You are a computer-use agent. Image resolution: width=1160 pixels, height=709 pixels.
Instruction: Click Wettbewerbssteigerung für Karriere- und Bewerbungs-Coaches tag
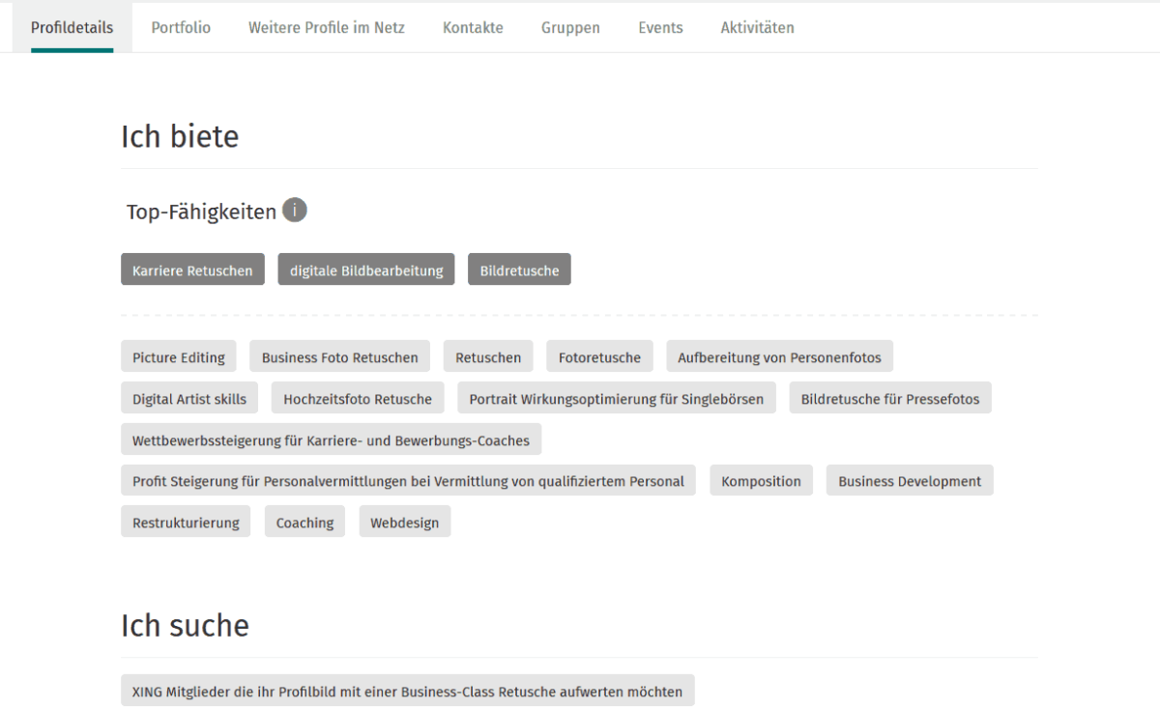point(332,440)
